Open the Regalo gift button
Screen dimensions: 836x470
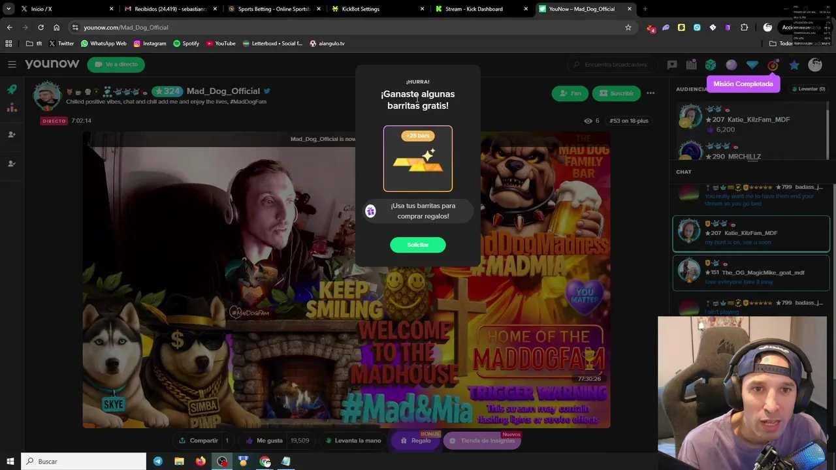[416, 441]
